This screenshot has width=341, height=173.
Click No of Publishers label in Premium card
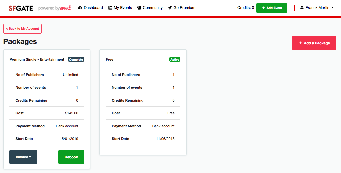click(30, 75)
